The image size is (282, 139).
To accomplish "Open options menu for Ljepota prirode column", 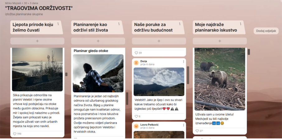I will (x=58, y=24).
